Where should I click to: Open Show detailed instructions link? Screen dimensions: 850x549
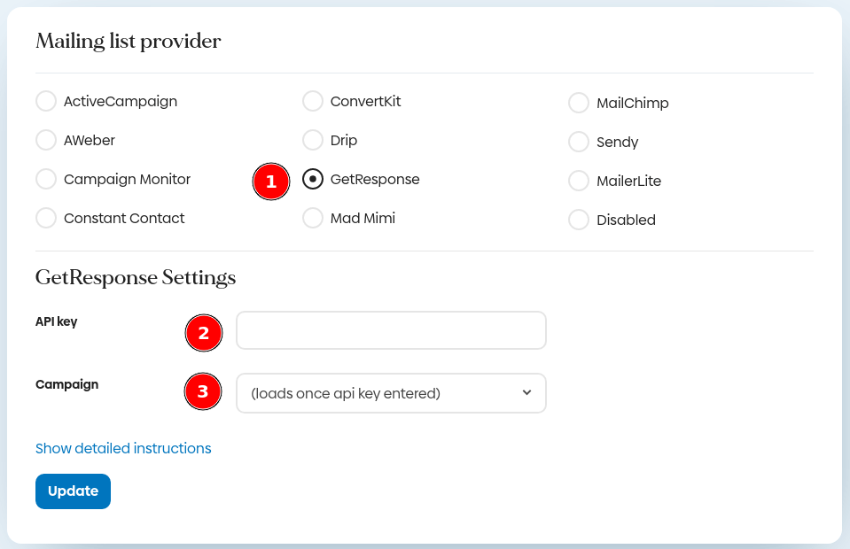pos(123,448)
